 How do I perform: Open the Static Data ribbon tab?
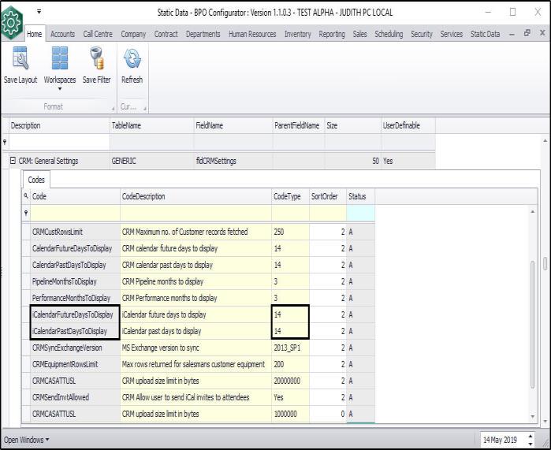pos(485,34)
